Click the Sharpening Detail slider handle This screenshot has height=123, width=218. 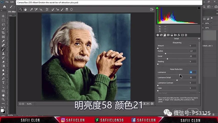(x=167, y=59)
